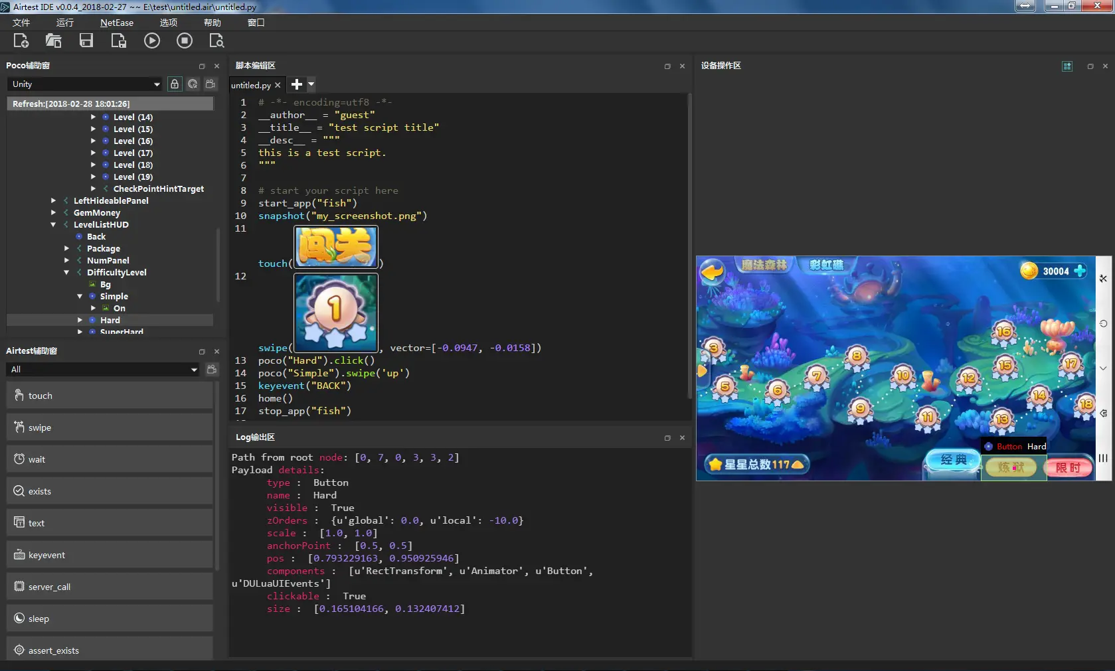Create a new script file
This screenshot has height=671, width=1115.
(21, 40)
